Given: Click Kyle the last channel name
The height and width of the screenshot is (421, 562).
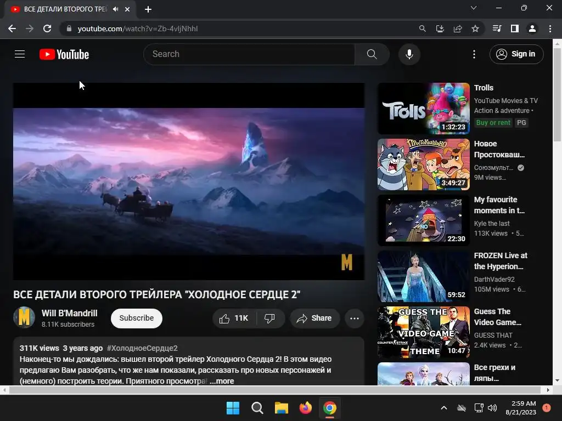Looking at the screenshot, I should point(492,224).
